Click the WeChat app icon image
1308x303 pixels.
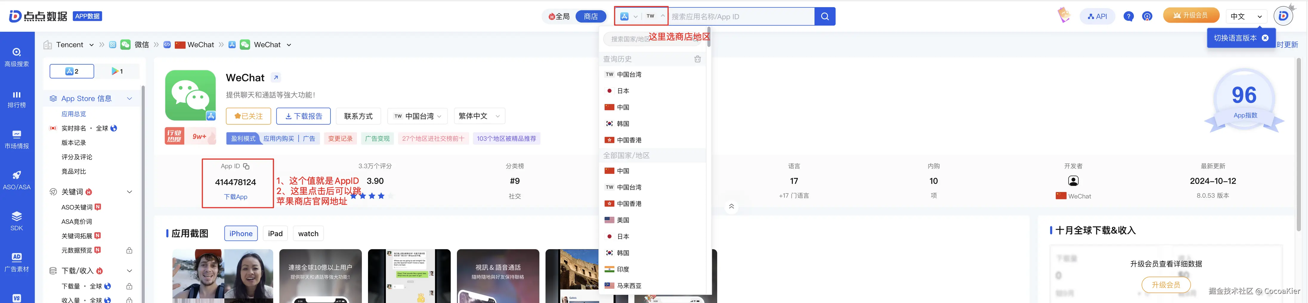coord(190,95)
